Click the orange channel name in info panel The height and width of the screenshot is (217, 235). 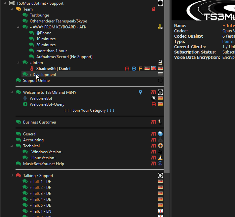pyautogui.click(x=229, y=26)
